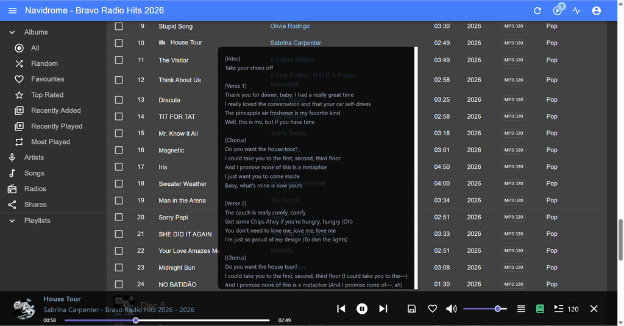Open the now playing icon with the badge
624x326 pixels.
(x=558, y=11)
